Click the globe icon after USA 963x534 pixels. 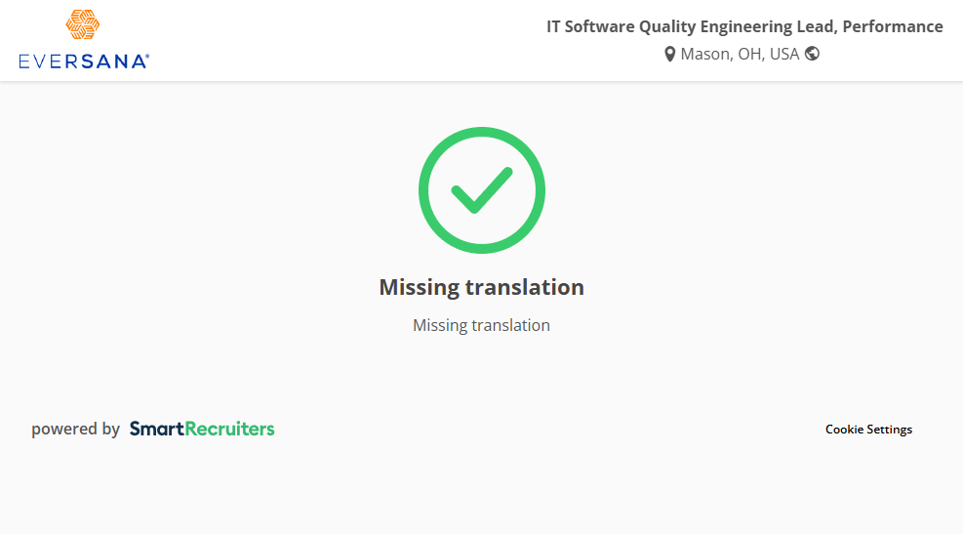coord(812,54)
